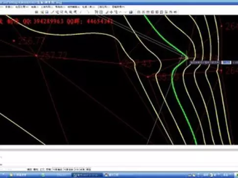Open the 绘图处理 menu

tap(22, 7)
